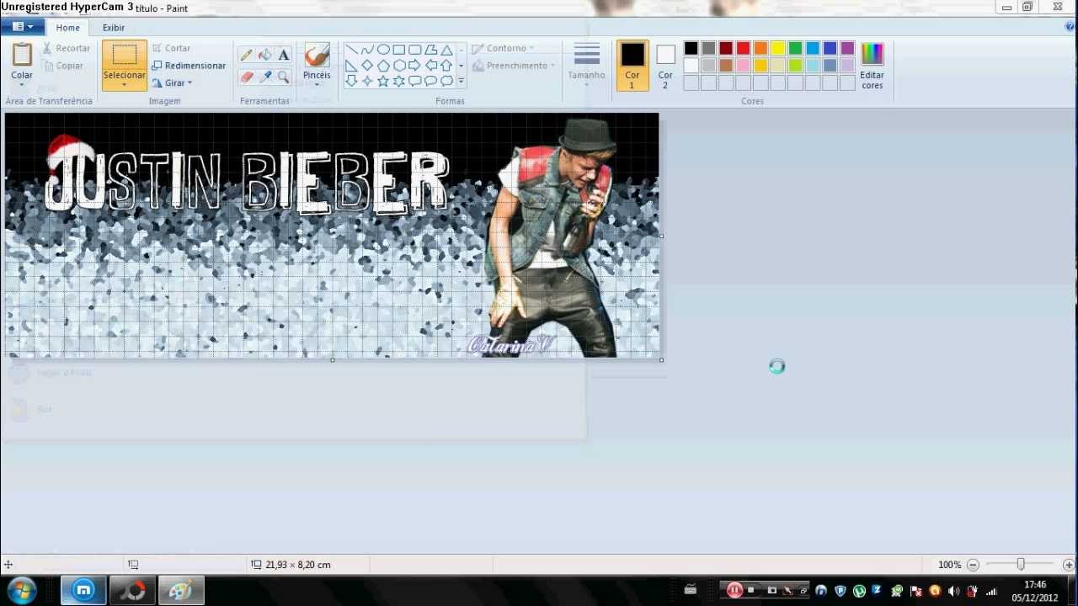Choose the six-point star shape
Screen dimensions: 1078x606
pos(399,82)
